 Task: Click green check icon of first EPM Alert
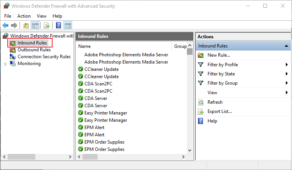81,127
